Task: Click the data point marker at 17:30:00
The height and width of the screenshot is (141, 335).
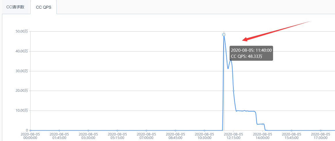Action: (x=320, y=130)
